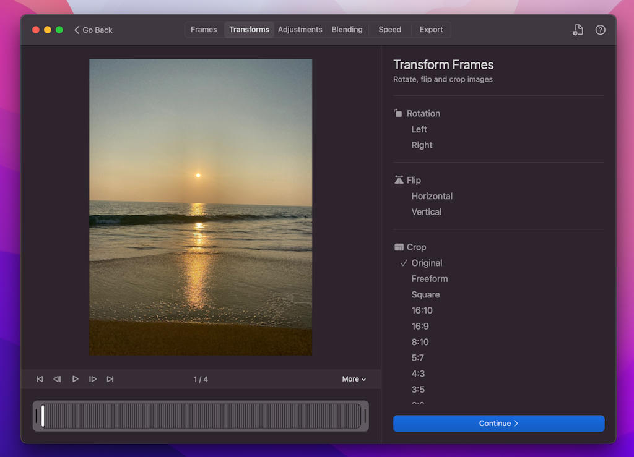
Task: Open the Help question mark icon
Action: point(600,29)
